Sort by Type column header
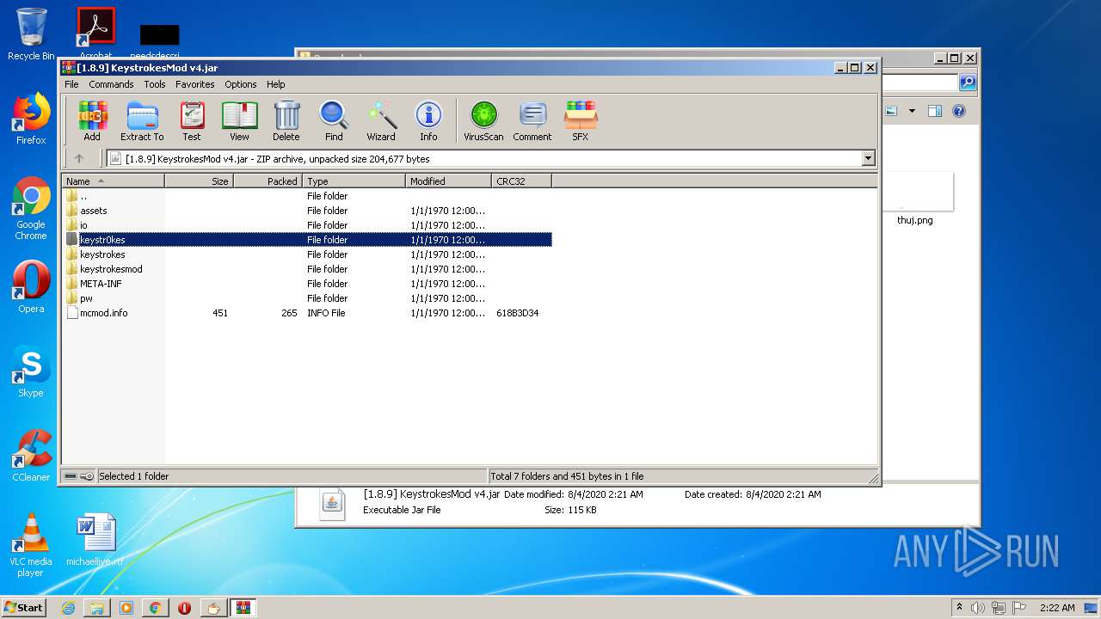The image size is (1101, 619). click(x=354, y=181)
